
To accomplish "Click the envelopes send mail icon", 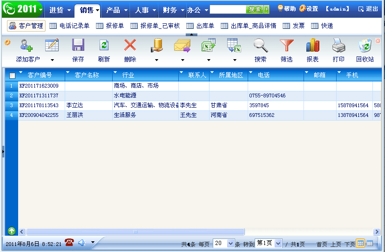I will tap(182, 46).
